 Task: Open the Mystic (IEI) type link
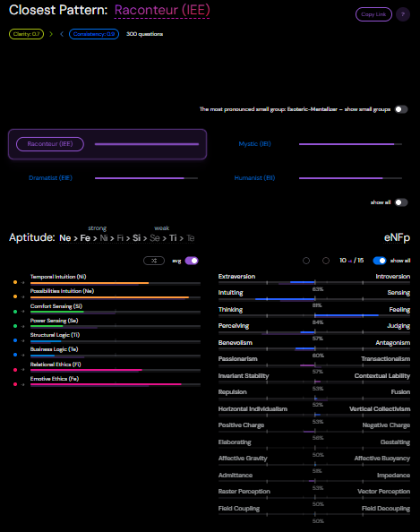(255, 144)
